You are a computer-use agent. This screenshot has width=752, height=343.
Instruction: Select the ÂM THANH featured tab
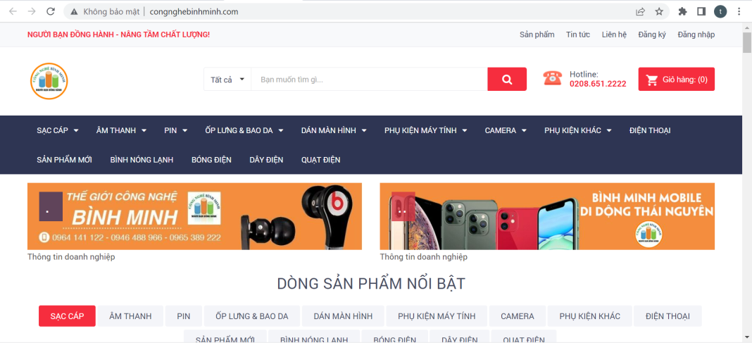[x=130, y=316]
